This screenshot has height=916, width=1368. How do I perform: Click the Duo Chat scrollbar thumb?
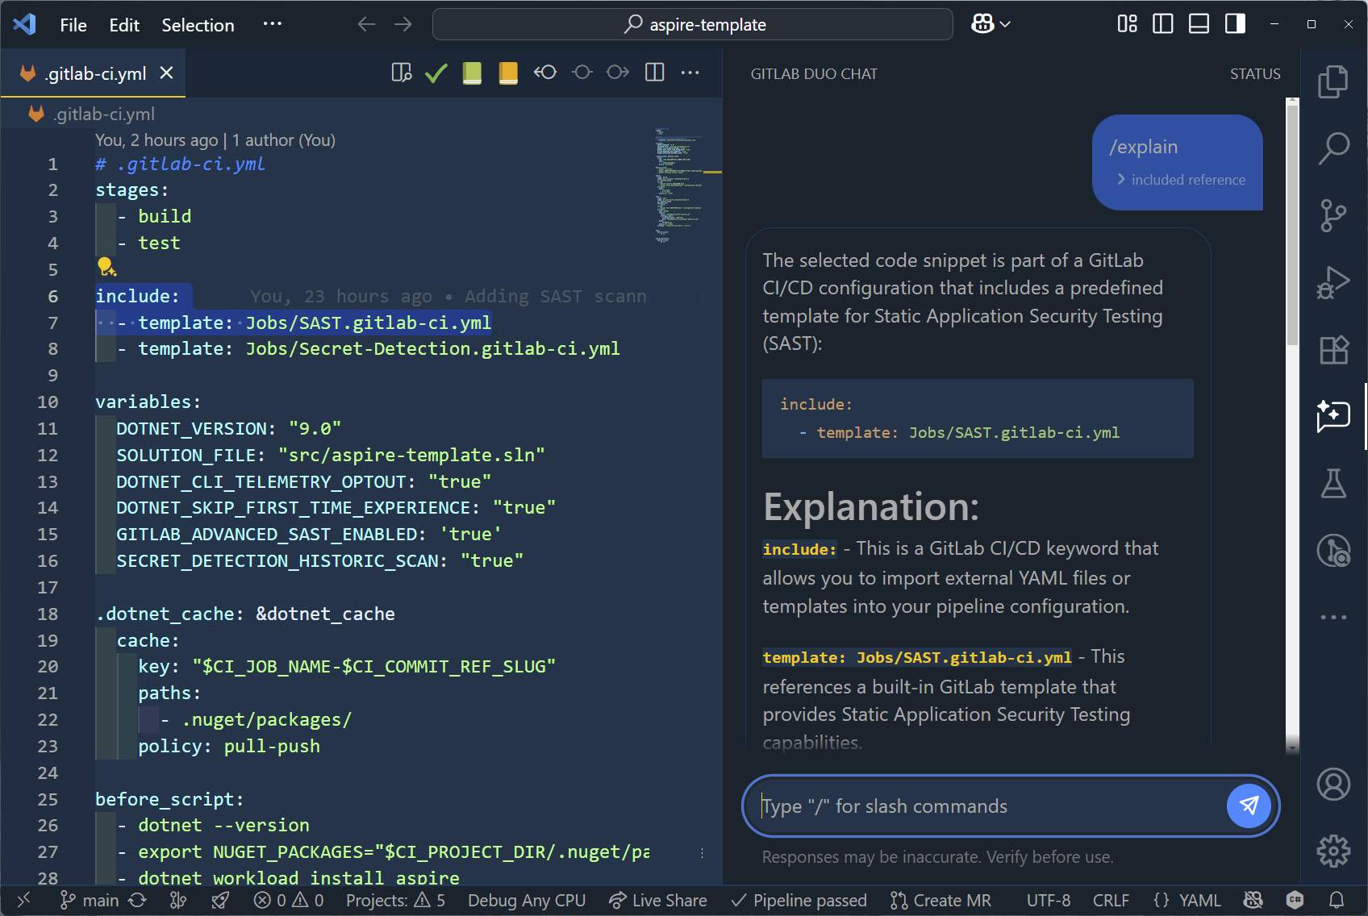click(x=1292, y=224)
